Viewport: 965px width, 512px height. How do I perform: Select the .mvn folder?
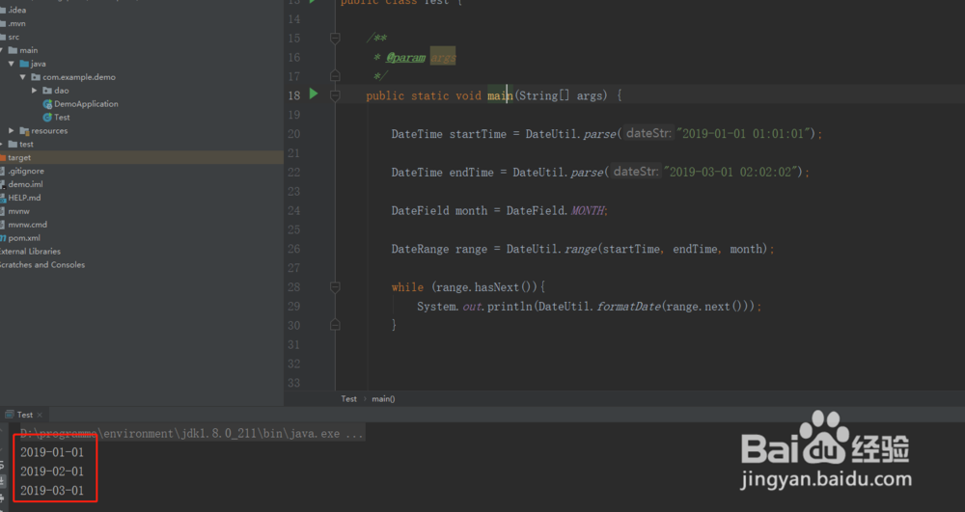pos(16,23)
